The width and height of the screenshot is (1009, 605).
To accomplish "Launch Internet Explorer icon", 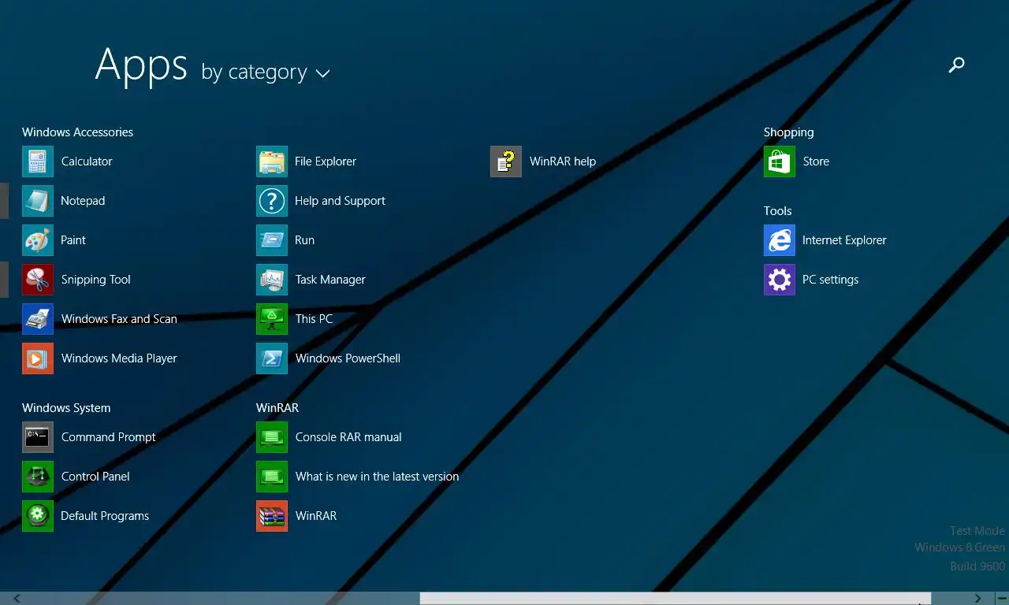I will click(780, 240).
